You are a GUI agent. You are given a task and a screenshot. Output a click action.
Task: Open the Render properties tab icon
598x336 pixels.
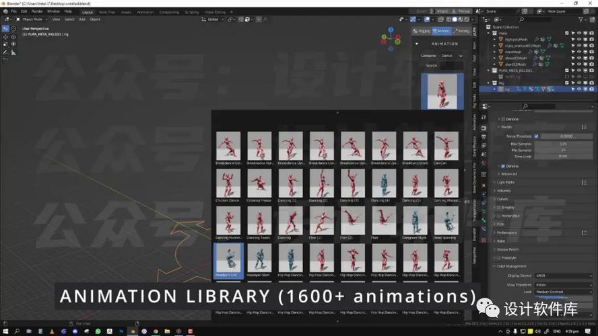pos(484,128)
